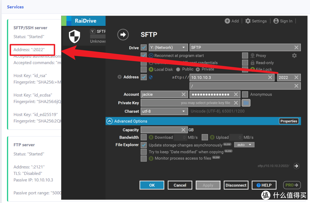Open the Proxy settings gear icon

(294, 55)
